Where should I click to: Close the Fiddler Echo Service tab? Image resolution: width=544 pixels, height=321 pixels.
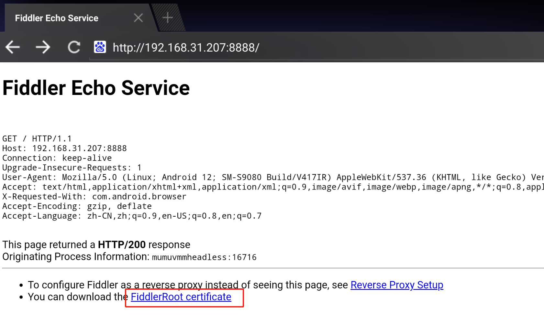coord(138,18)
